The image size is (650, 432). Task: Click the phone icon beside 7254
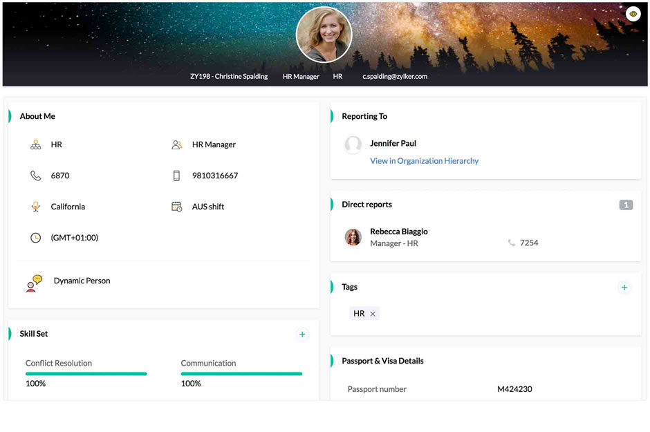click(x=512, y=243)
